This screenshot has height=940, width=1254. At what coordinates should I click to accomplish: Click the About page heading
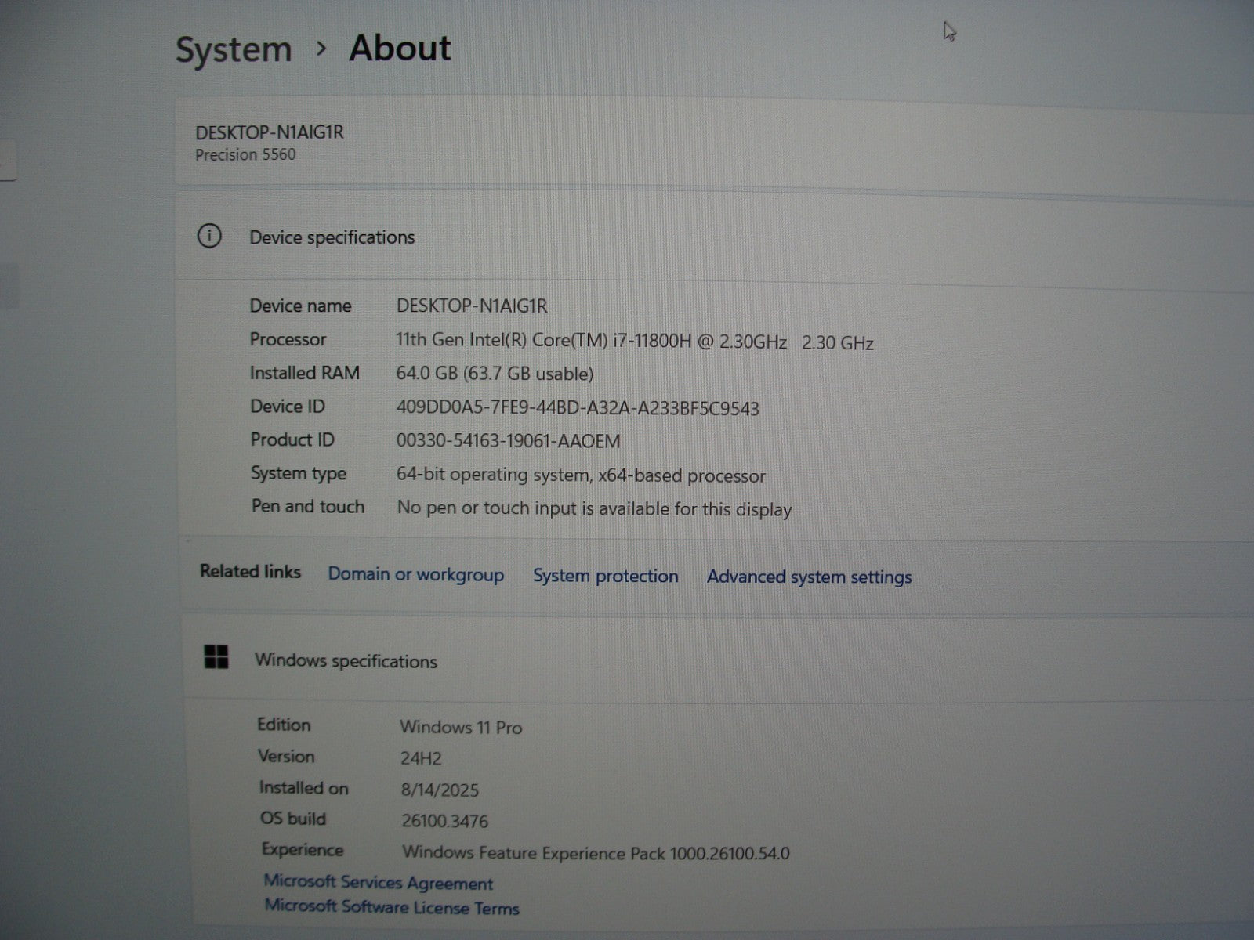[400, 48]
